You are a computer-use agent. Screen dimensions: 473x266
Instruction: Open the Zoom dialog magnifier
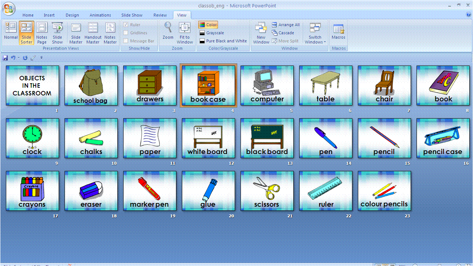[x=168, y=31]
